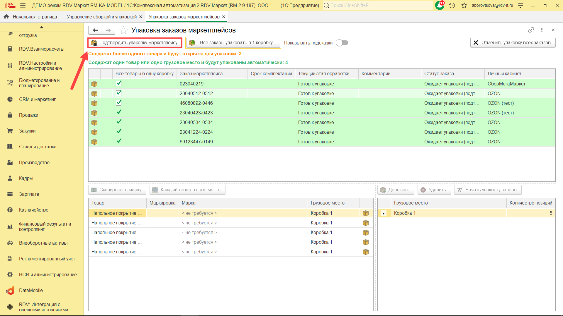Click the favorites star in title bar
The image size is (563, 316).
tap(464, 5)
